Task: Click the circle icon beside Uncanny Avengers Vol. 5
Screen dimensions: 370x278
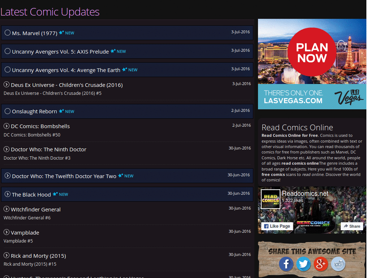Action: [x=8, y=51]
